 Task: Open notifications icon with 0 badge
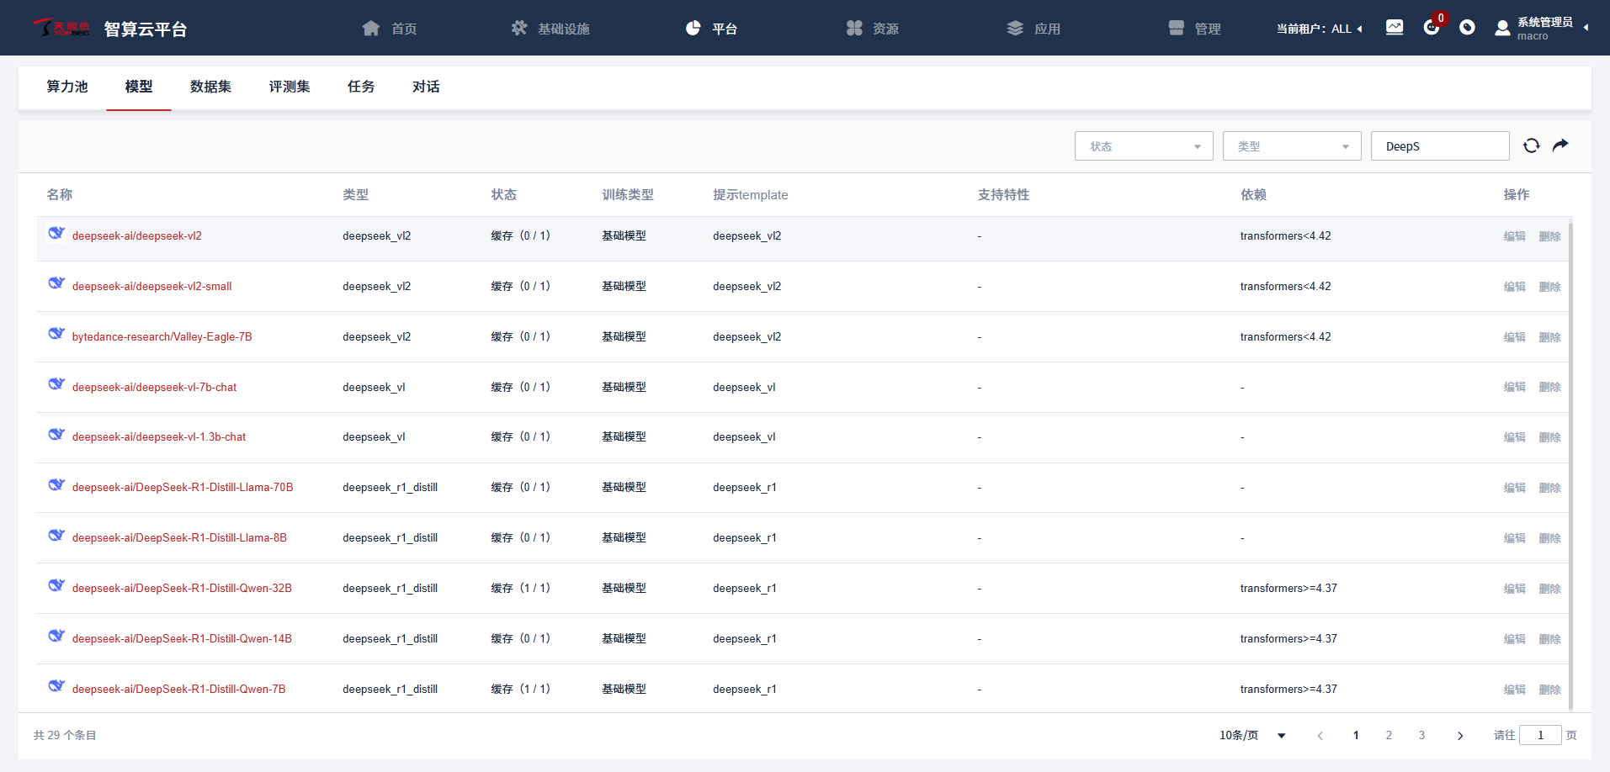pyautogui.click(x=1431, y=28)
